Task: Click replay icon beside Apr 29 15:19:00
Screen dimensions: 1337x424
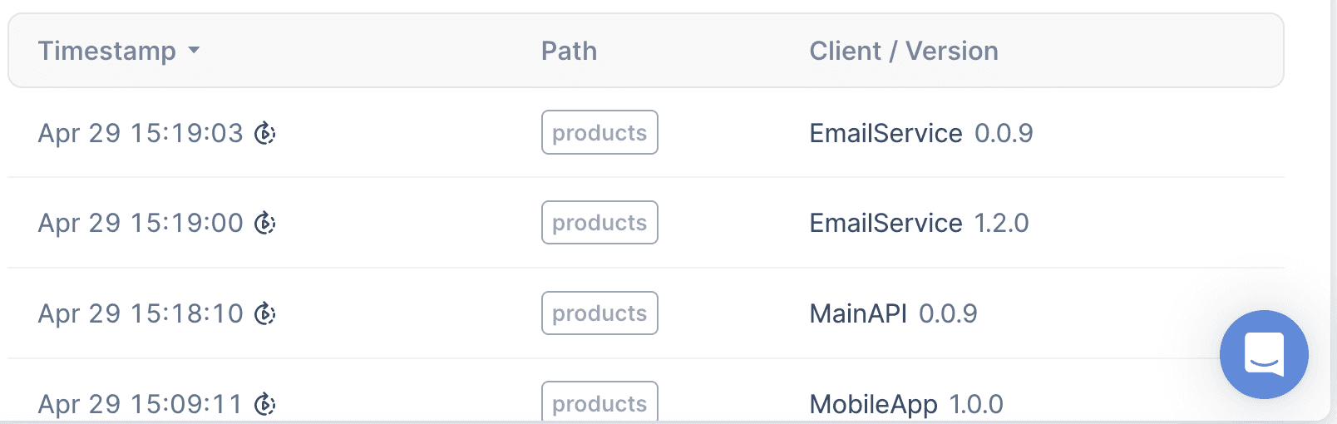Action: pos(264,223)
